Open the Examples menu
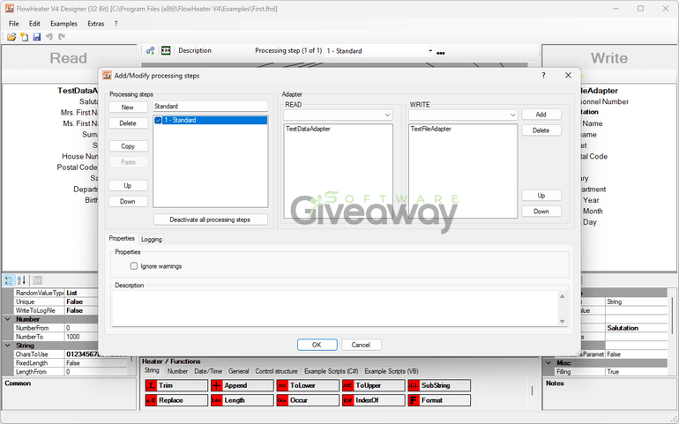Viewport: 679px width, 424px height. 63,24
